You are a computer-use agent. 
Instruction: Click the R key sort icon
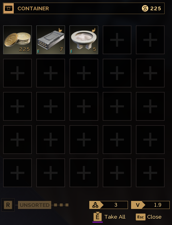click(x=8, y=205)
